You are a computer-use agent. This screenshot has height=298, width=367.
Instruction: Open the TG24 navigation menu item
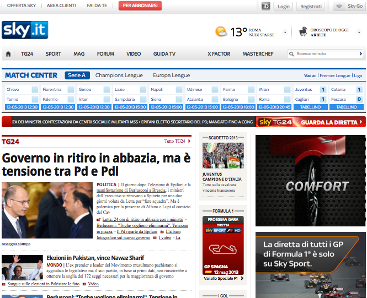coord(26,54)
